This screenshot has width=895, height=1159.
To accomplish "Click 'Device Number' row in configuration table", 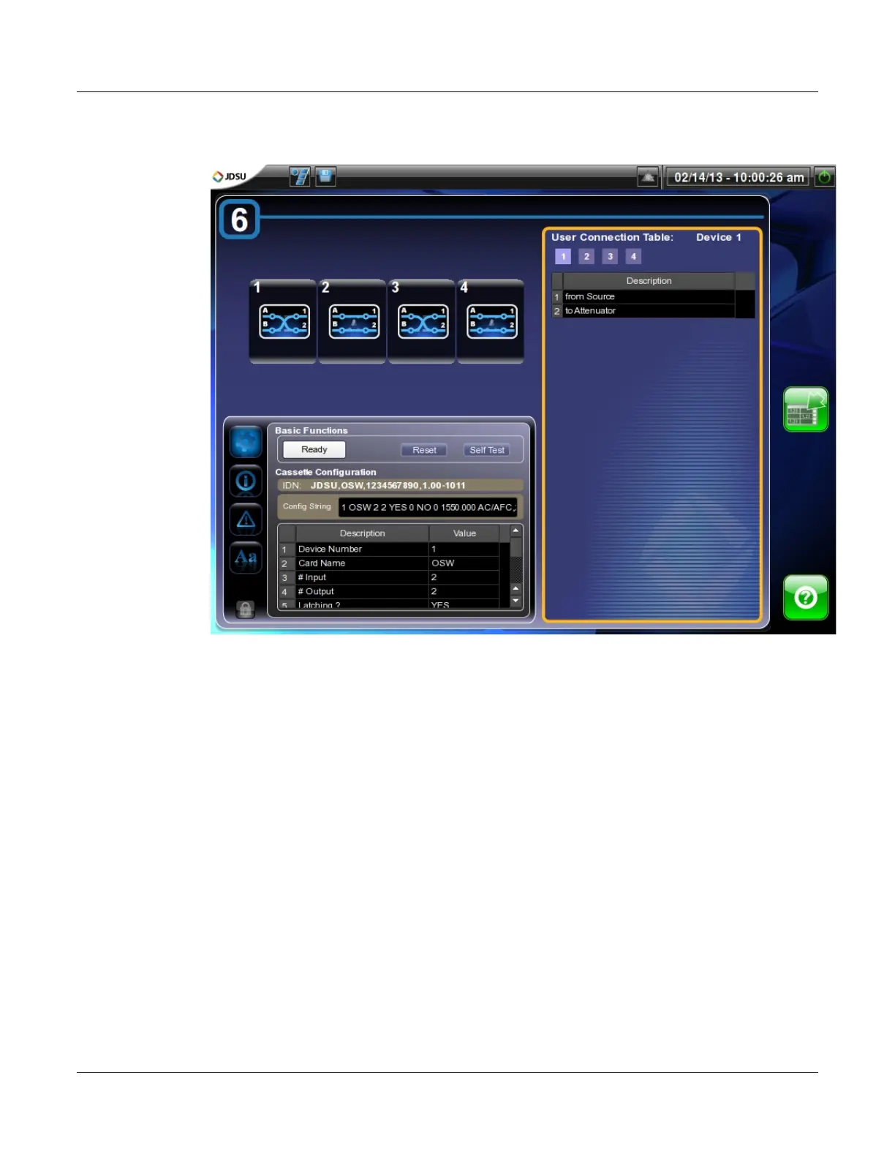I will point(390,549).
